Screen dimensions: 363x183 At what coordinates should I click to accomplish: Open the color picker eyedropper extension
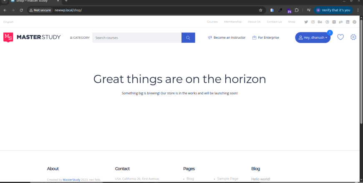coord(280,10)
